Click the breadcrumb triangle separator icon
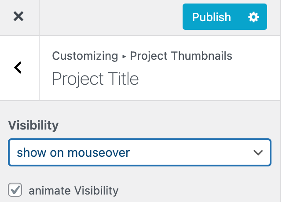286x202 pixels. [x=124, y=57]
